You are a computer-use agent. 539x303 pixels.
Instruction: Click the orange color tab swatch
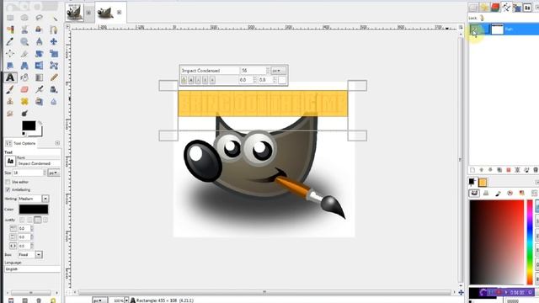click(483, 183)
